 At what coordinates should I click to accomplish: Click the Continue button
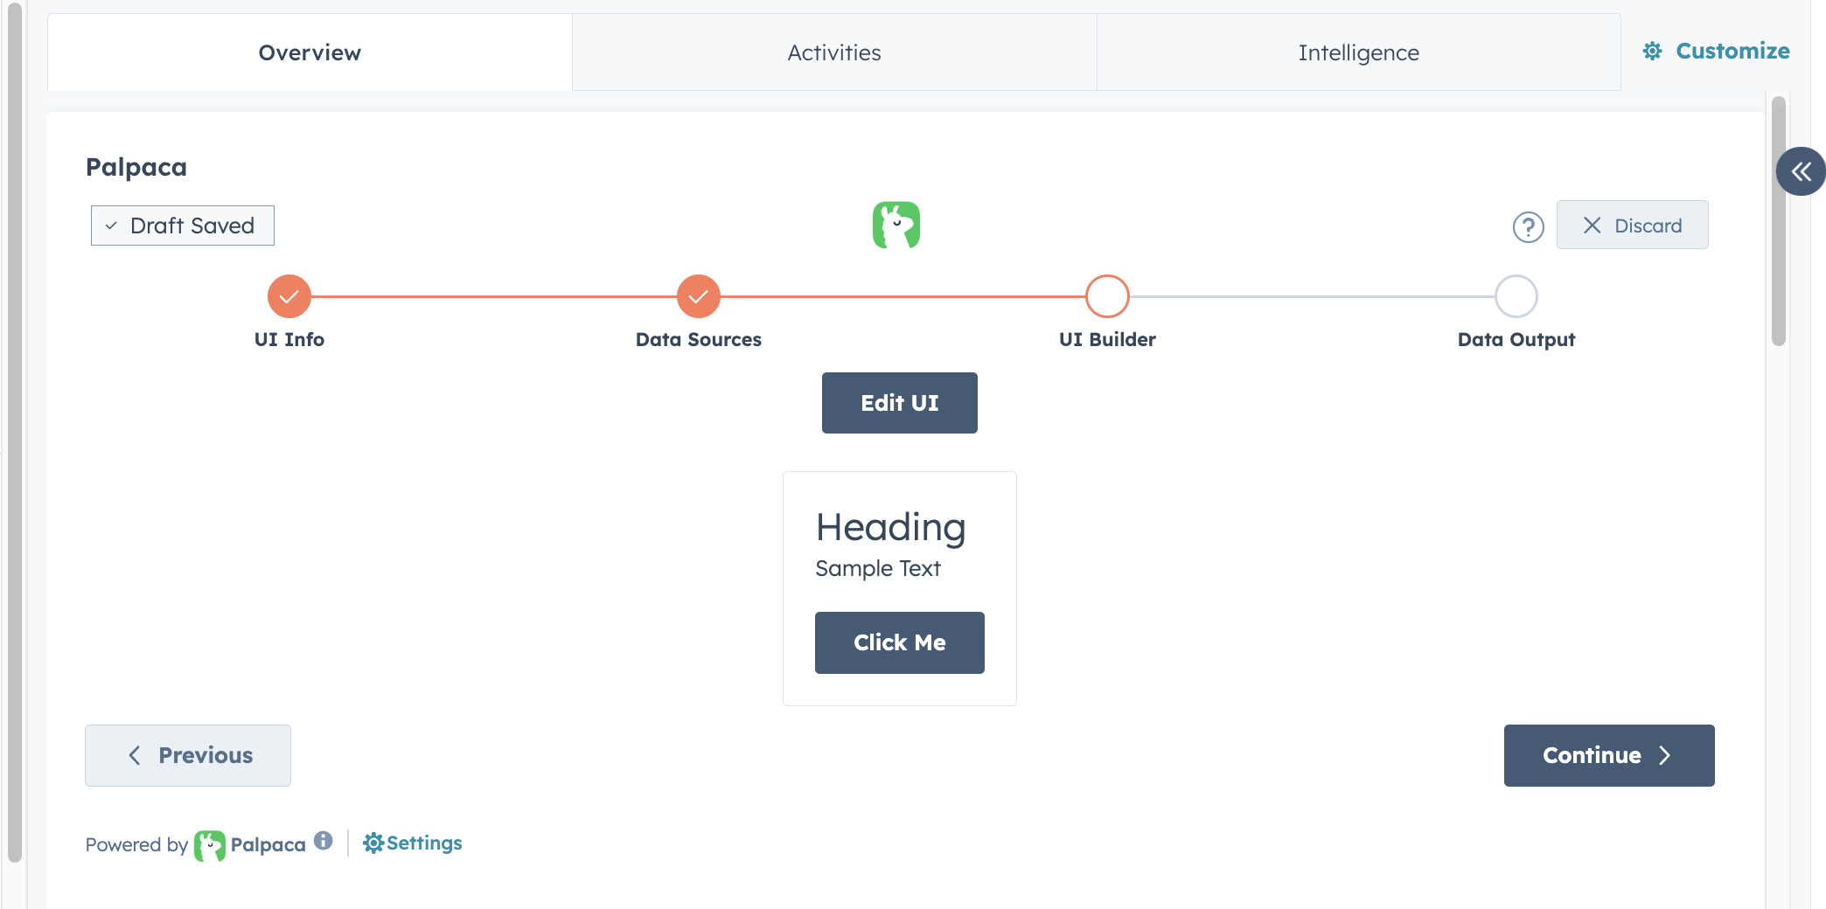coord(1608,755)
